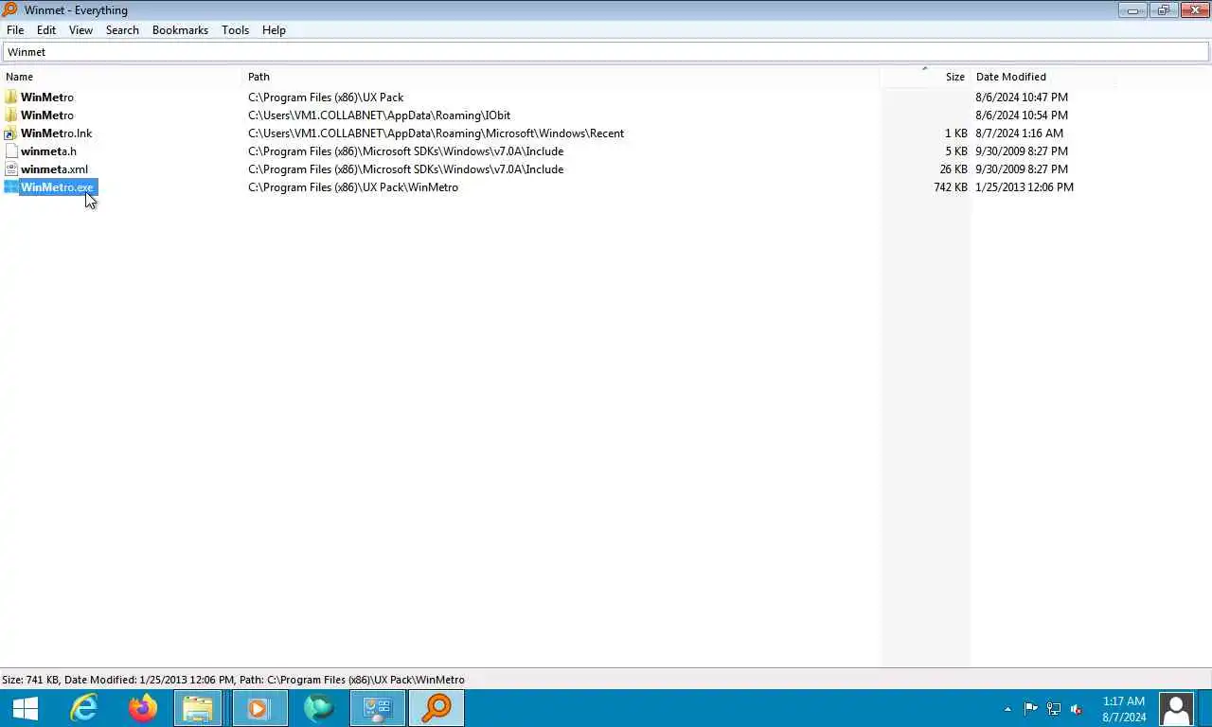The width and height of the screenshot is (1212, 727).
Task: Open the control panel taskbar window
Action: [x=378, y=708]
